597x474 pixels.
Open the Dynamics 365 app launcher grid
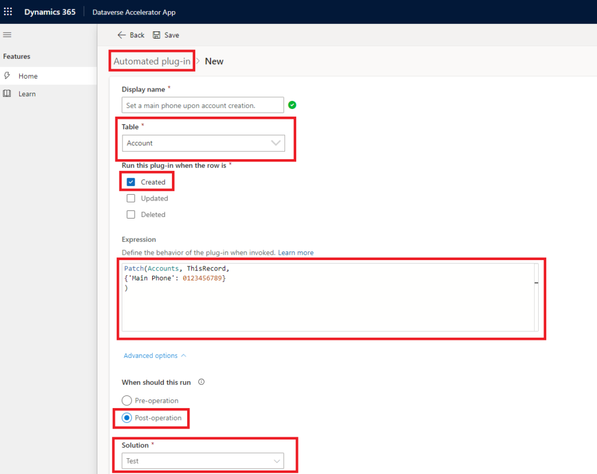(8, 12)
